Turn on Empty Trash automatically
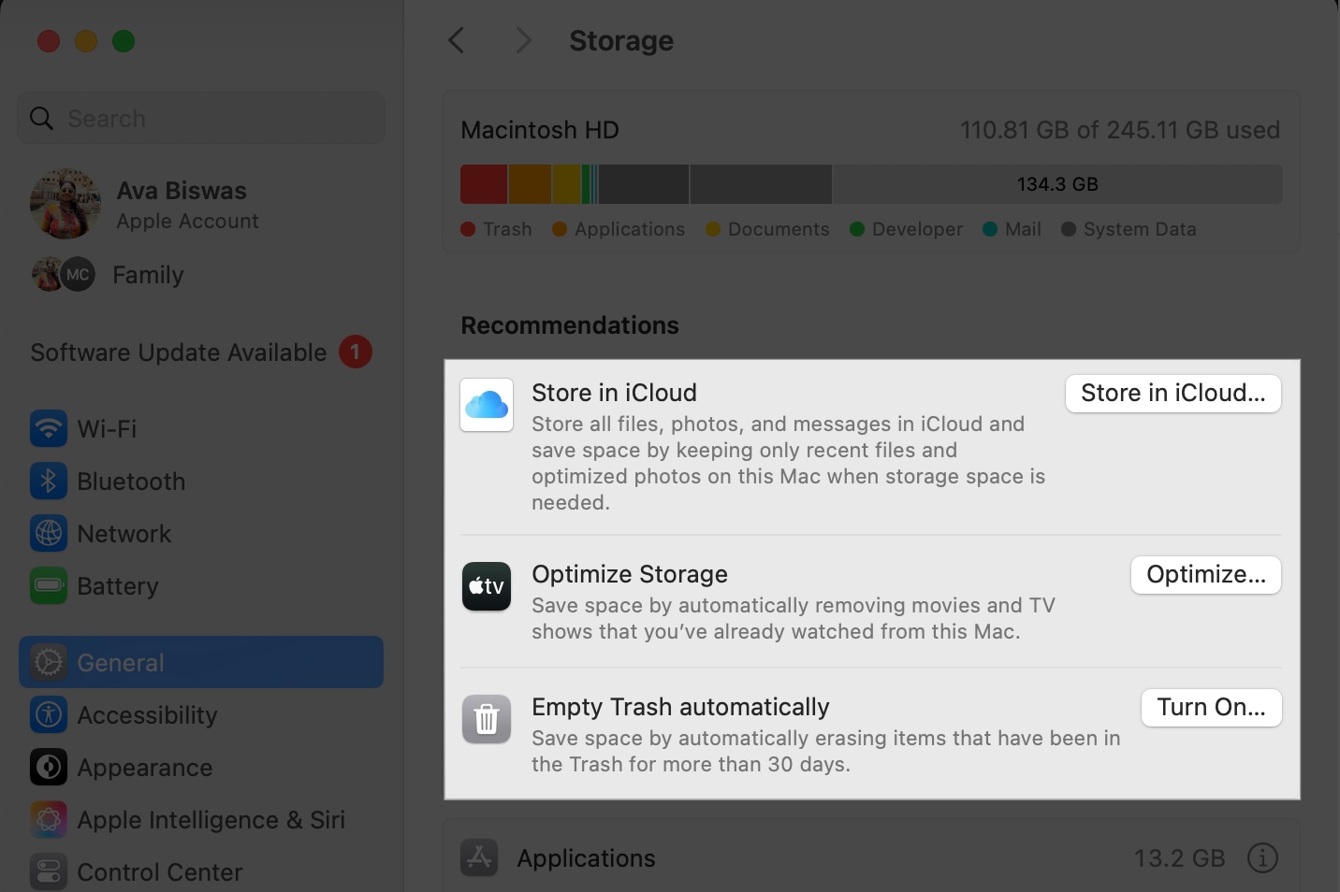 (x=1211, y=707)
